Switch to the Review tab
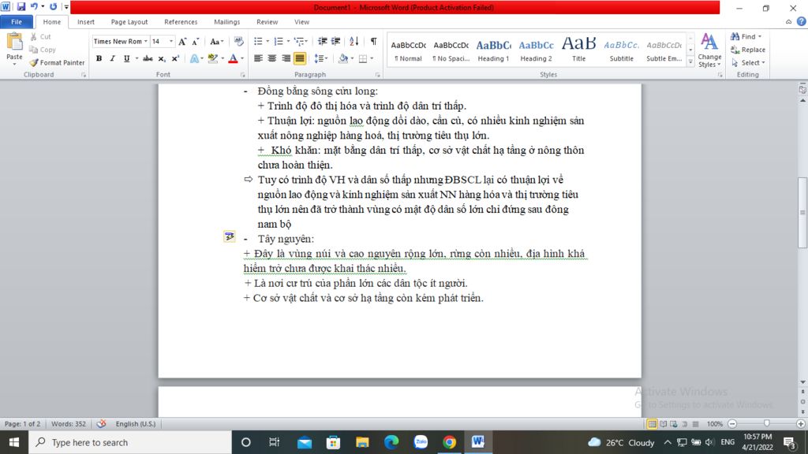Image resolution: width=808 pixels, height=454 pixels. pos(267,21)
